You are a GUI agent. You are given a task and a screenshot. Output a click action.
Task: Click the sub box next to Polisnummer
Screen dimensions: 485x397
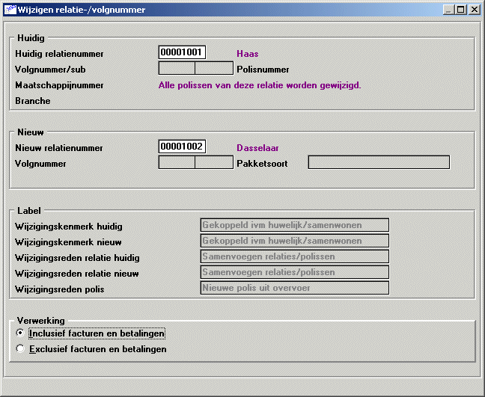pos(214,69)
